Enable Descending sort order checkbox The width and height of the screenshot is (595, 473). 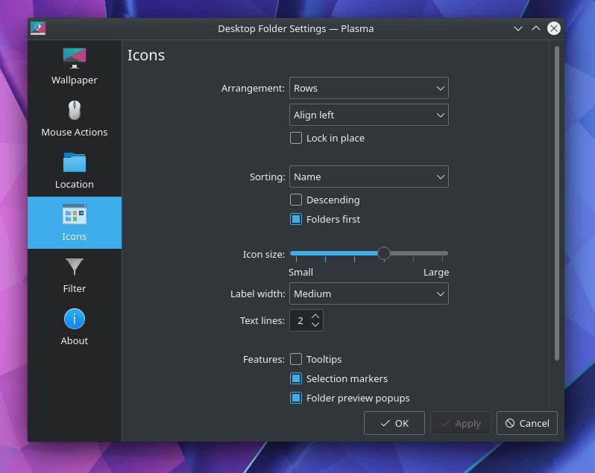coord(296,200)
